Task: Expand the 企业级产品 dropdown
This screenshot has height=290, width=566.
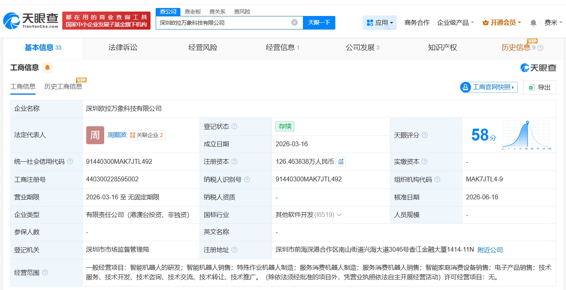Action: click(x=455, y=23)
